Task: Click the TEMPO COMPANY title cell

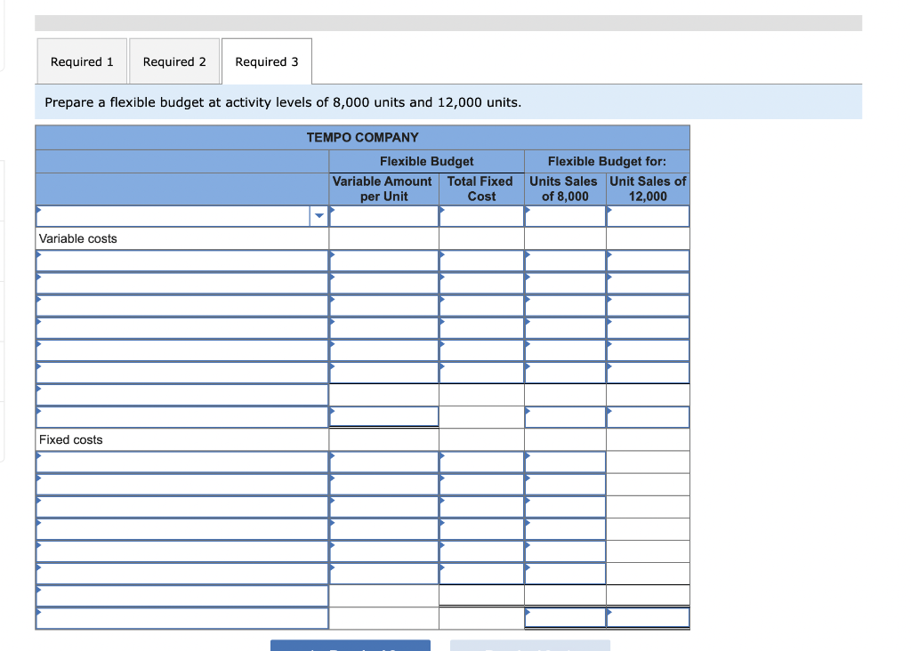Action: pos(361,137)
